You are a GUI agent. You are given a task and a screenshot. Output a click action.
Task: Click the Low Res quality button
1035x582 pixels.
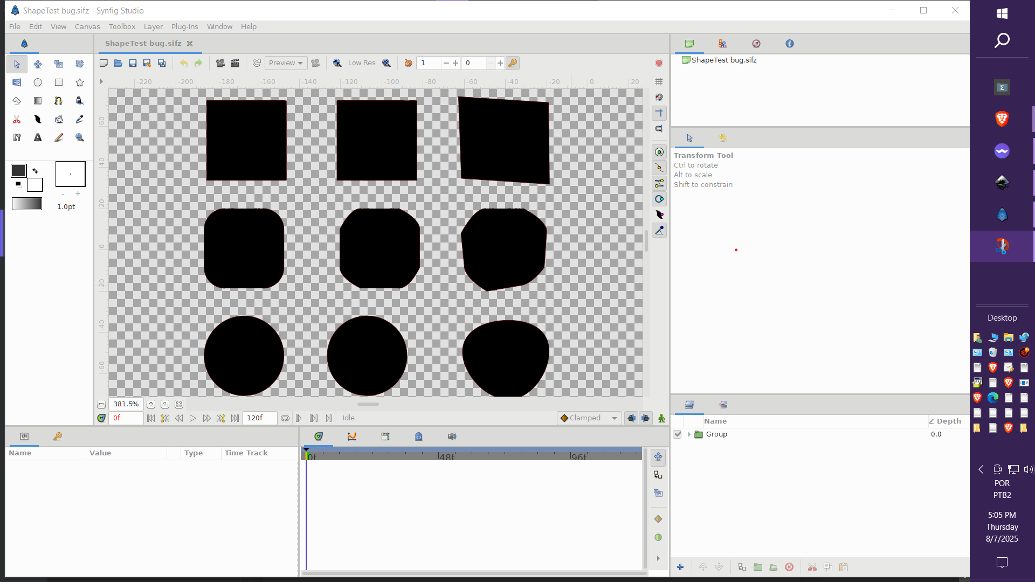[362, 63]
